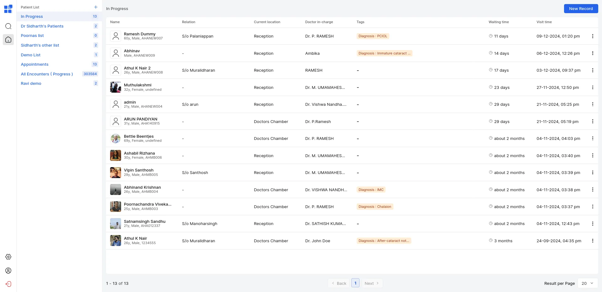602x292 pixels.
Task: Open the user profile icon near the bottom
Action: click(8, 270)
